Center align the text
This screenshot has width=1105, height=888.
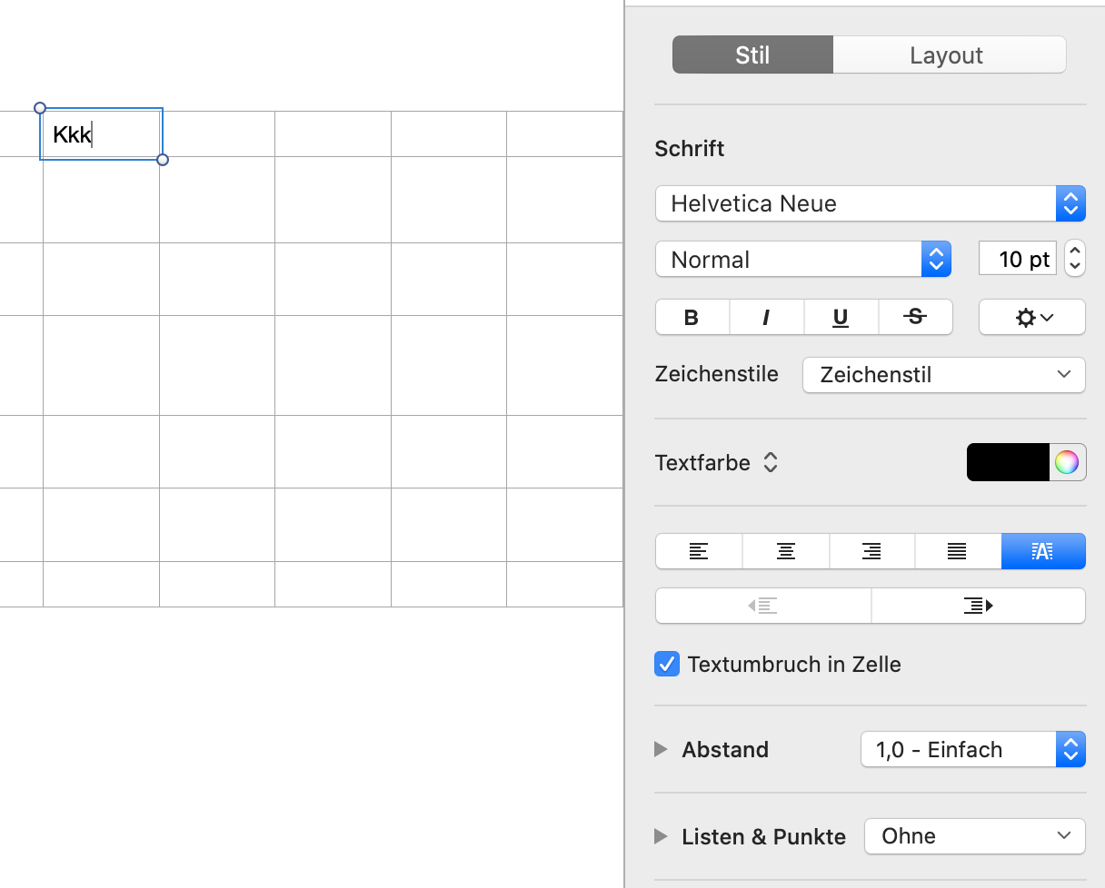point(785,551)
